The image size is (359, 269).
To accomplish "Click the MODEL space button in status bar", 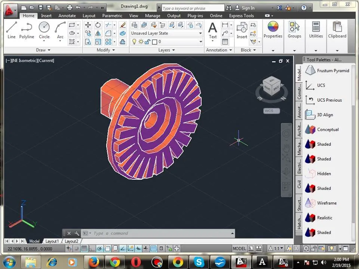I will (239, 248).
